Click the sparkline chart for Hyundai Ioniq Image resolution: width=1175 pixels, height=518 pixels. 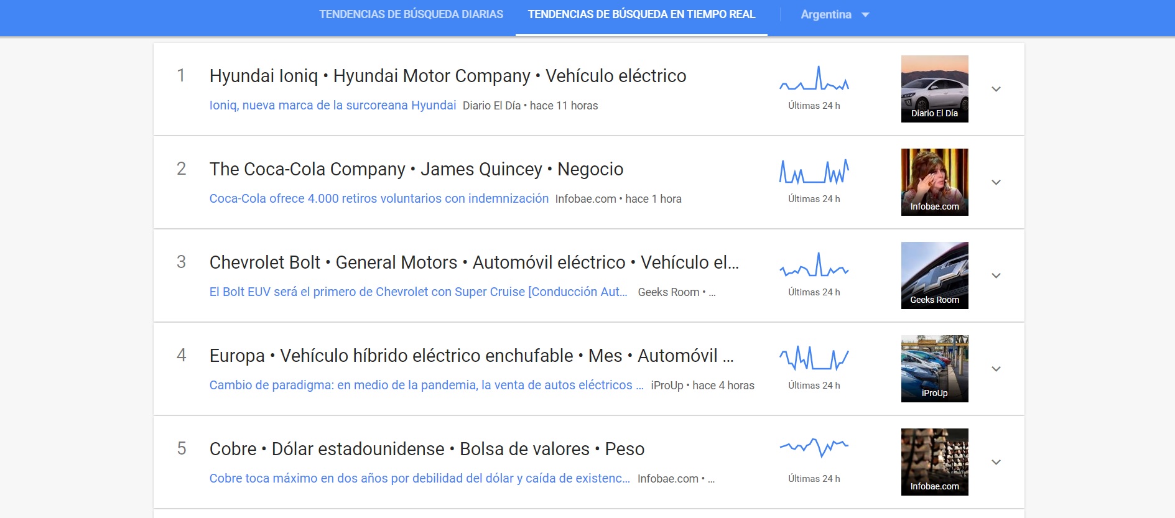point(814,78)
